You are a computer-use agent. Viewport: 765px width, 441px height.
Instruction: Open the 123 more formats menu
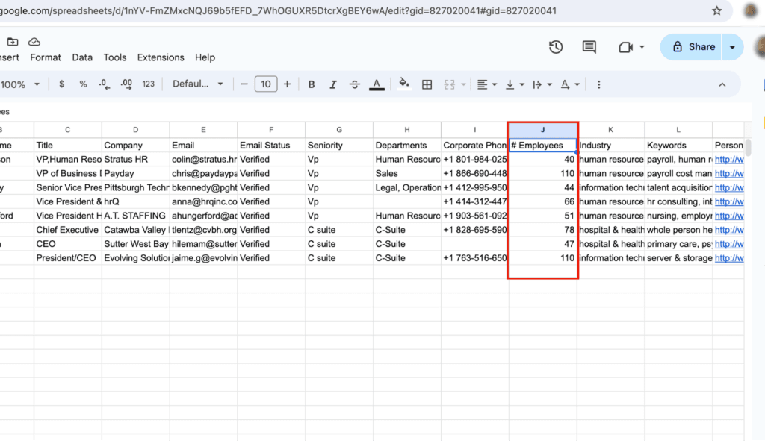point(148,84)
